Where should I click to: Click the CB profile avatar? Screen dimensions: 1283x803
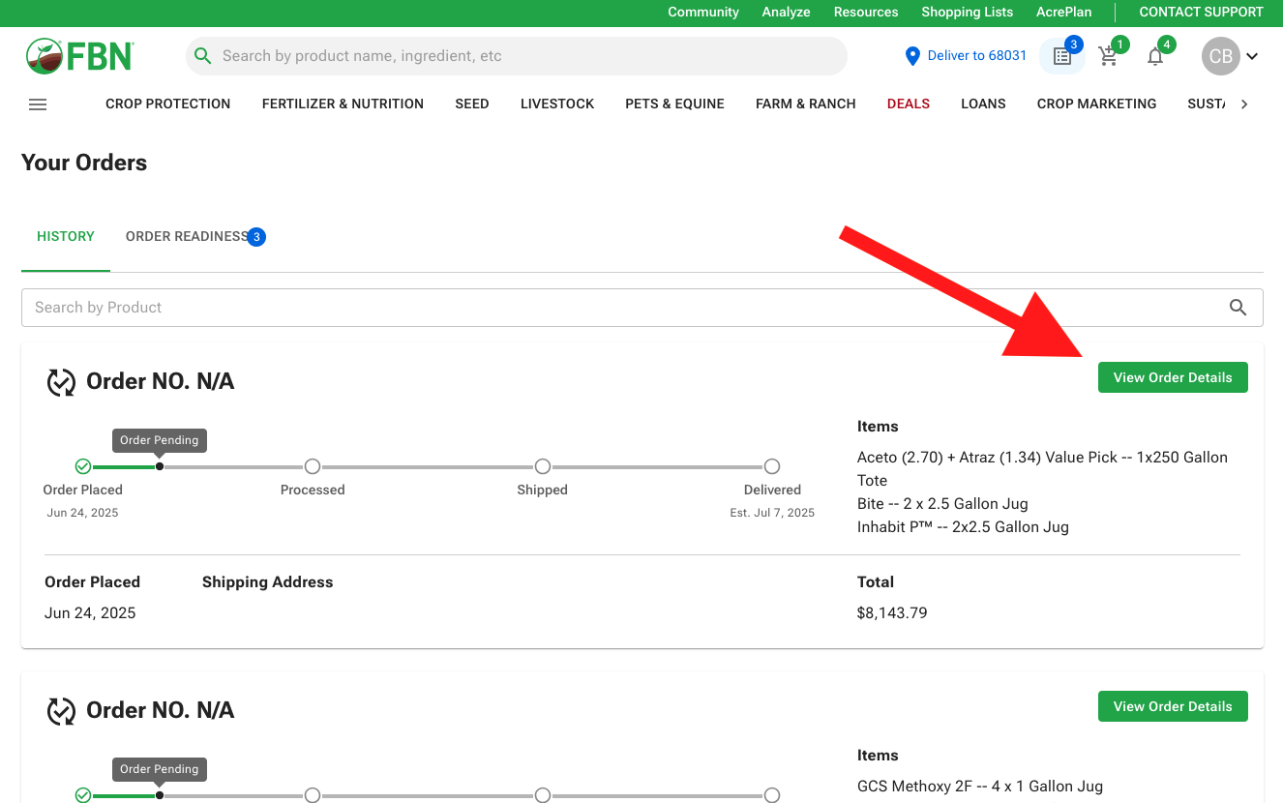(x=1220, y=56)
